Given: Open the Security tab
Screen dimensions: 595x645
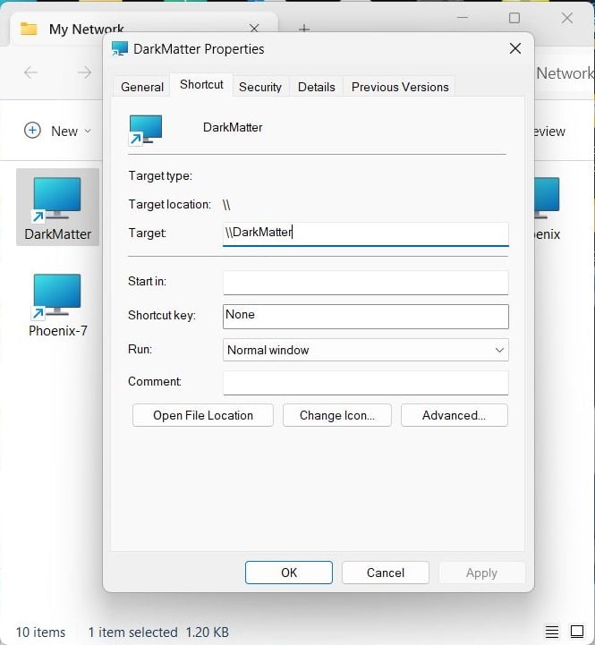Looking at the screenshot, I should tap(260, 87).
